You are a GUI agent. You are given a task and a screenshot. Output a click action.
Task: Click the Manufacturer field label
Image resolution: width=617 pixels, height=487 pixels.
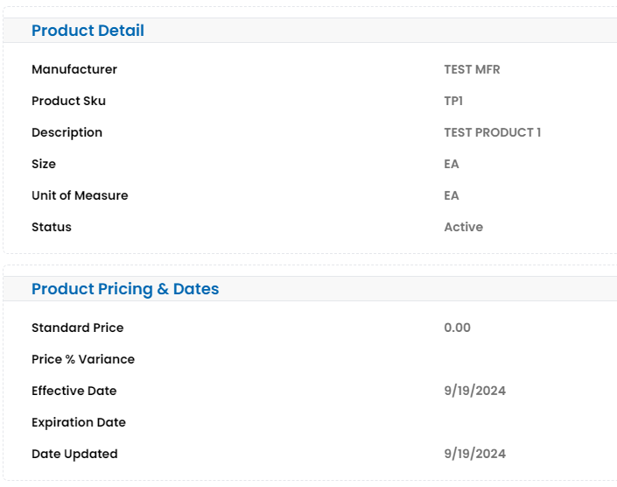pos(74,69)
